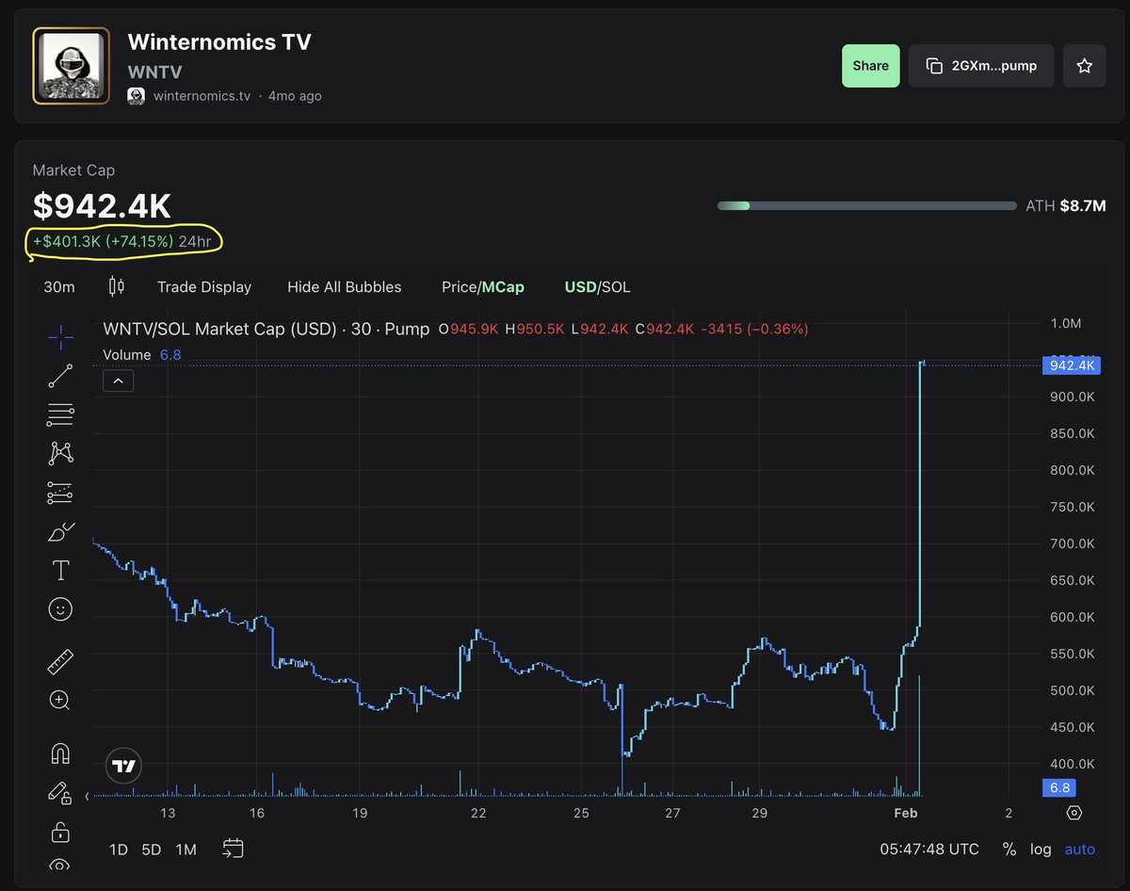Click the TradingView logo on chart

click(123, 767)
